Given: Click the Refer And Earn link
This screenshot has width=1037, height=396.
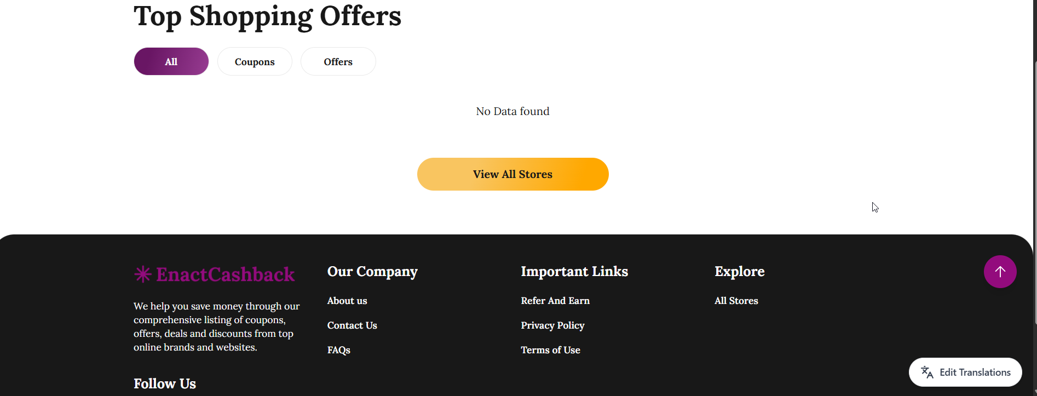Looking at the screenshot, I should (x=555, y=301).
